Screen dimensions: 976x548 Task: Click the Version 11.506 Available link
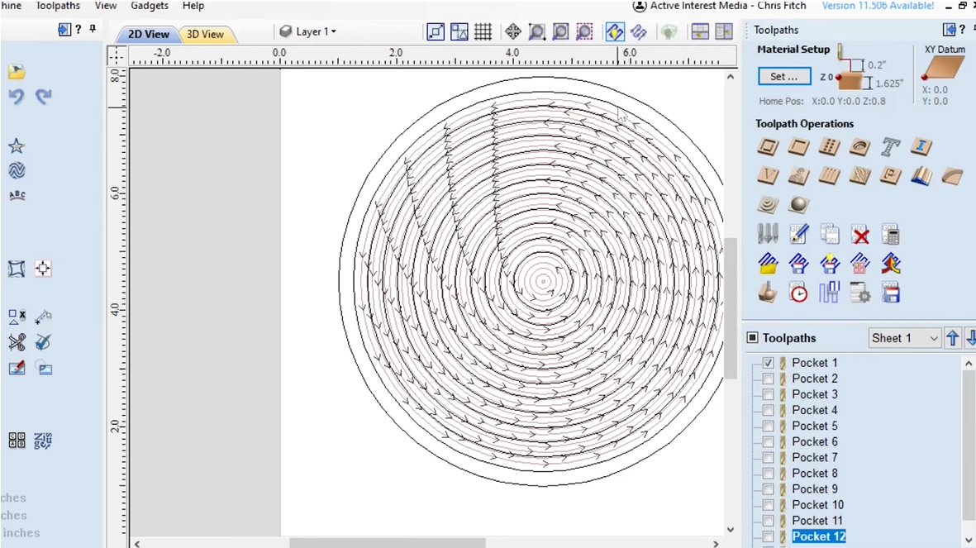(x=878, y=6)
